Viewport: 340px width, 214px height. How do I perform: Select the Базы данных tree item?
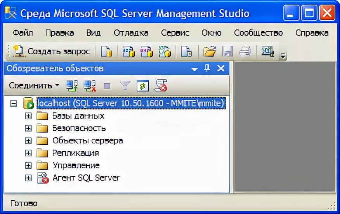click(78, 116)
